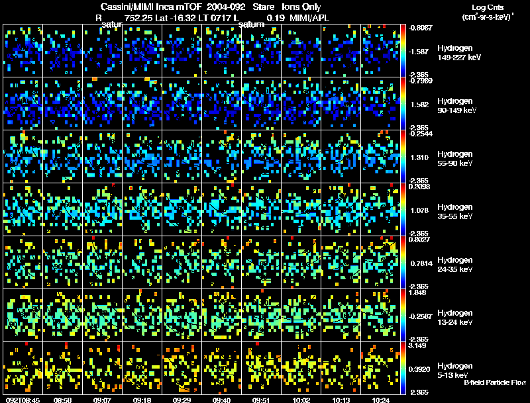Click the 35-55 keV panel at 09:18
Screen dimensions: 530x403
pyautogui.click(x=142, y=210)
